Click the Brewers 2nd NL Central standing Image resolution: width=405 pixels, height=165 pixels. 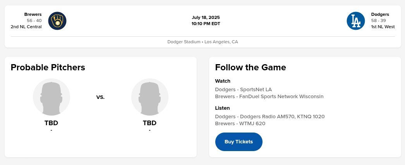click(26, 27)
